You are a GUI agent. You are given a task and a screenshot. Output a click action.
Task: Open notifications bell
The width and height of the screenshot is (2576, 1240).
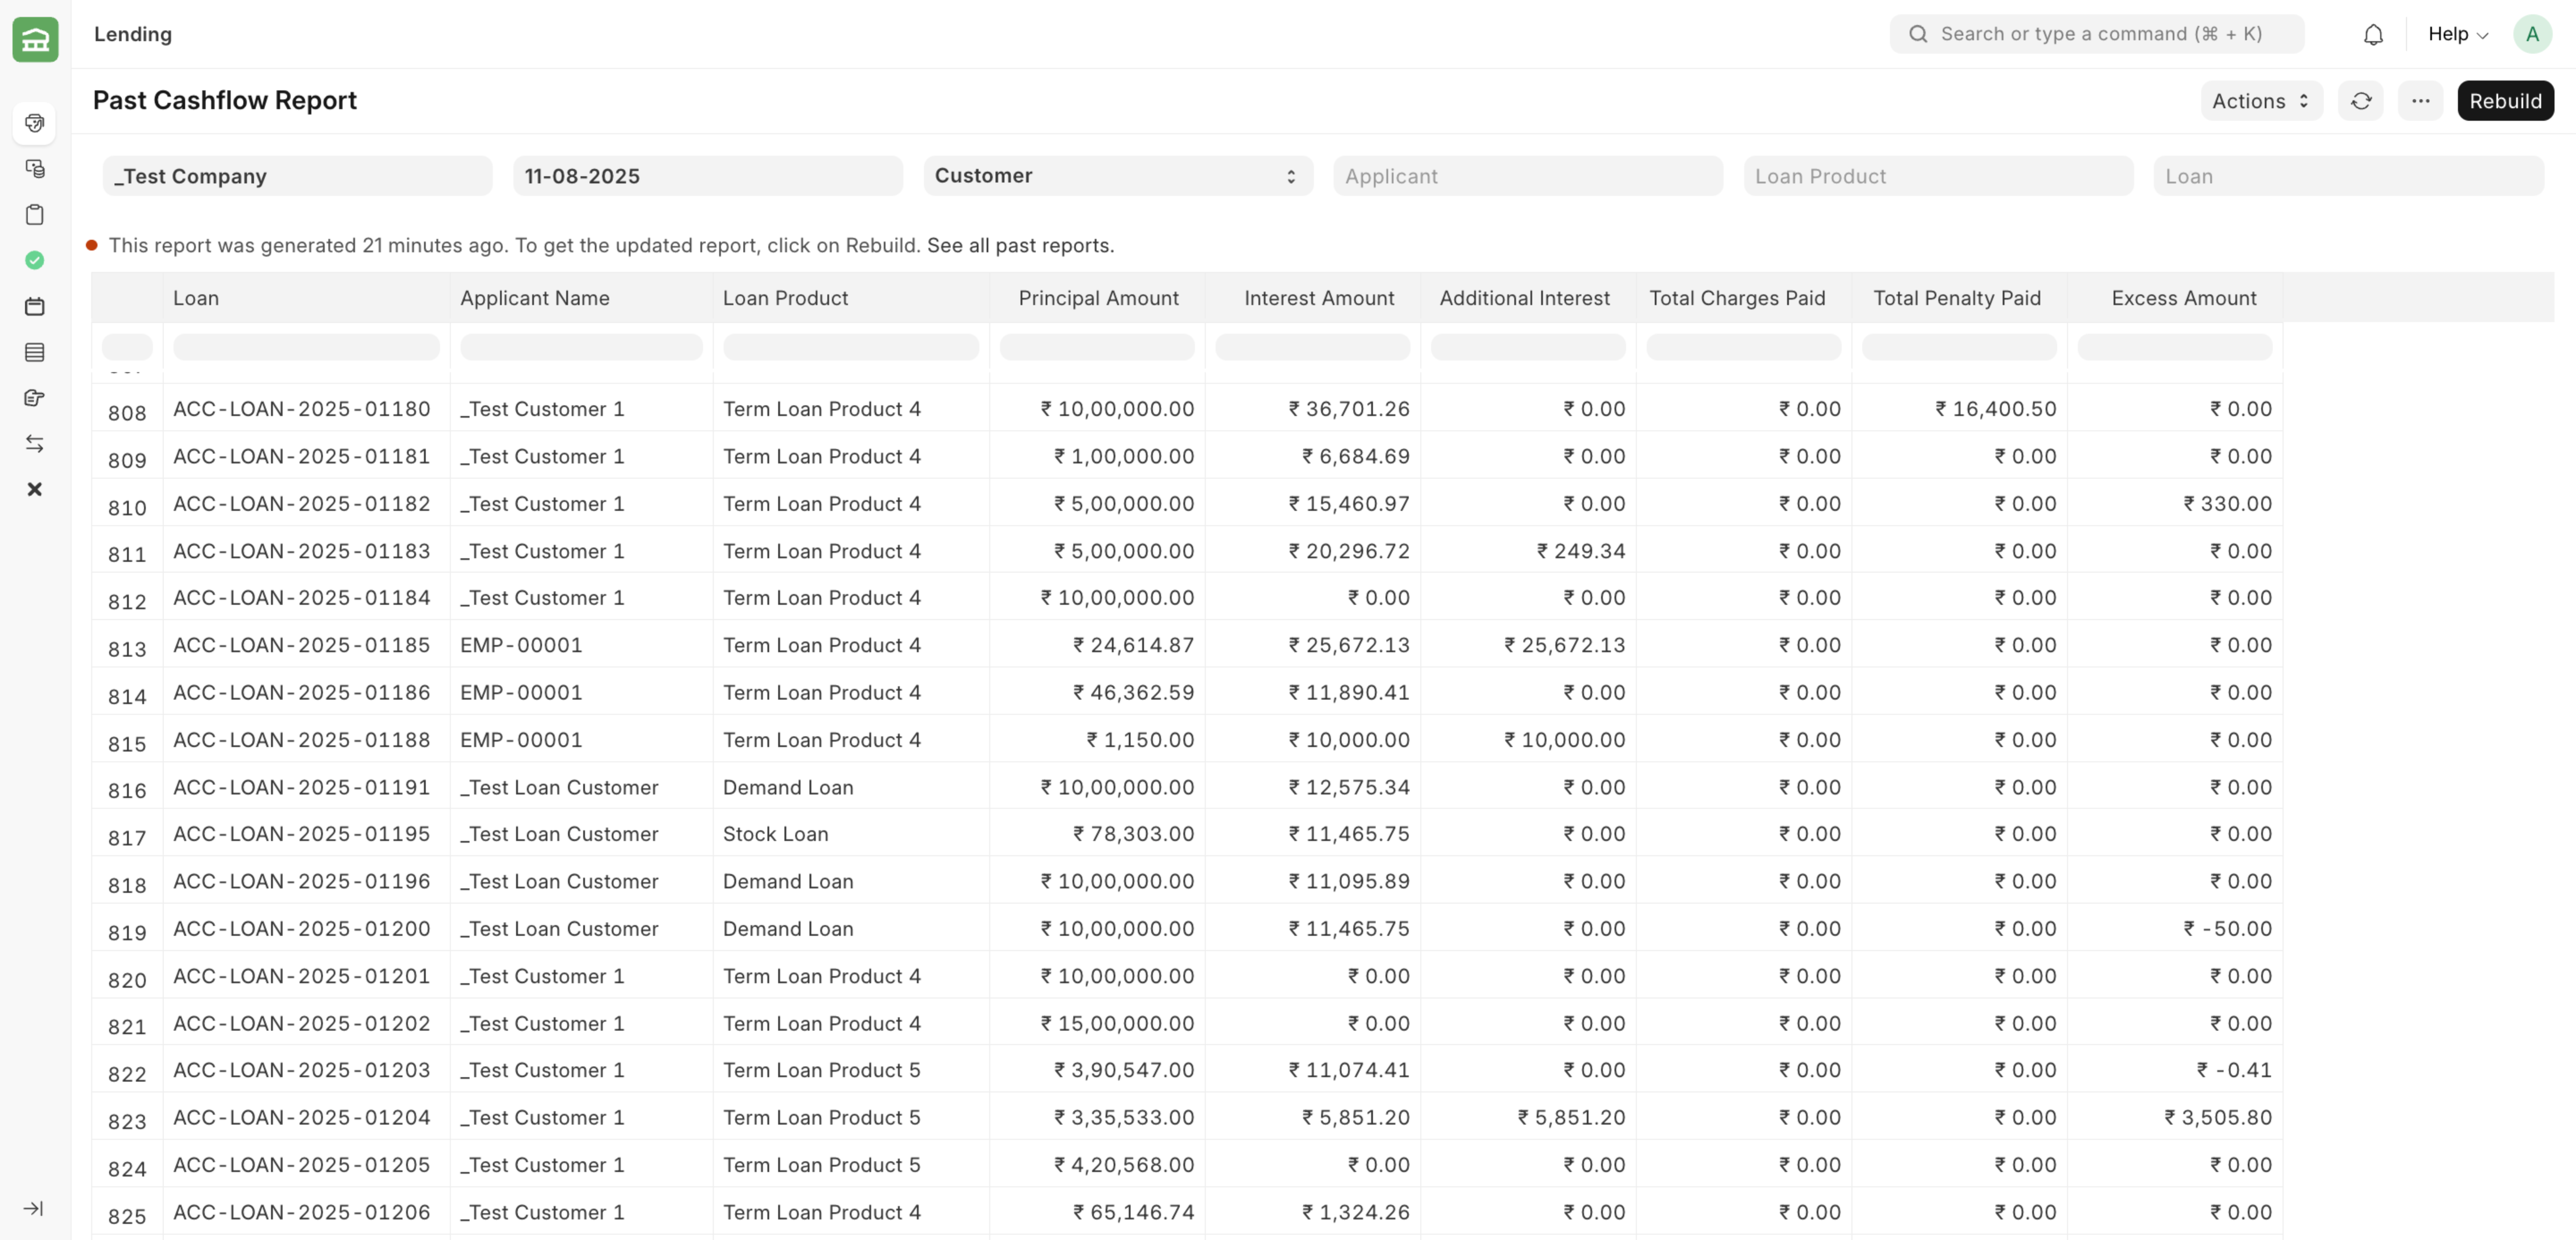2373,34
